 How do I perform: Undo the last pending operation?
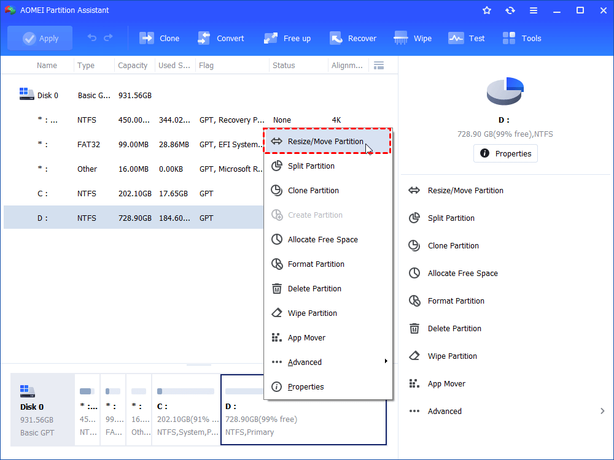click(92, 38)
